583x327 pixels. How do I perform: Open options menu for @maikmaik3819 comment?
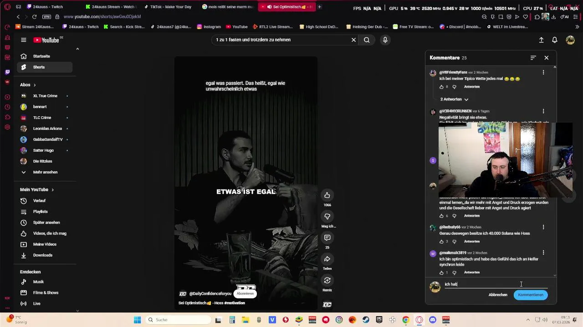tap(543, 253)
